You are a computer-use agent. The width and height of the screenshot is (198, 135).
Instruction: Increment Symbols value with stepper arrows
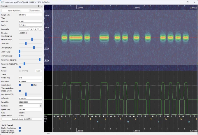(x=40, y=105)
